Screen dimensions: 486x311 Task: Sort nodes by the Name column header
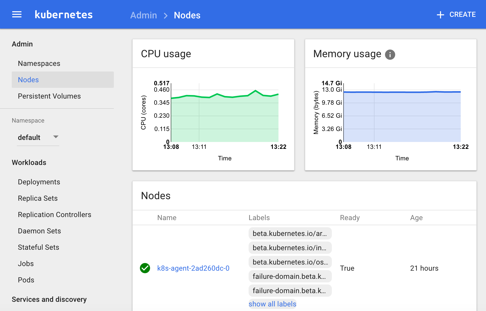166,218
